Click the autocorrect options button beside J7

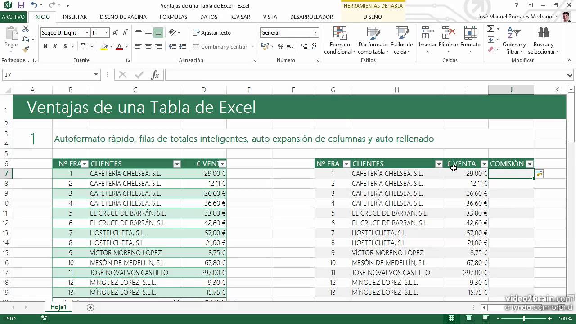[539, 174]
